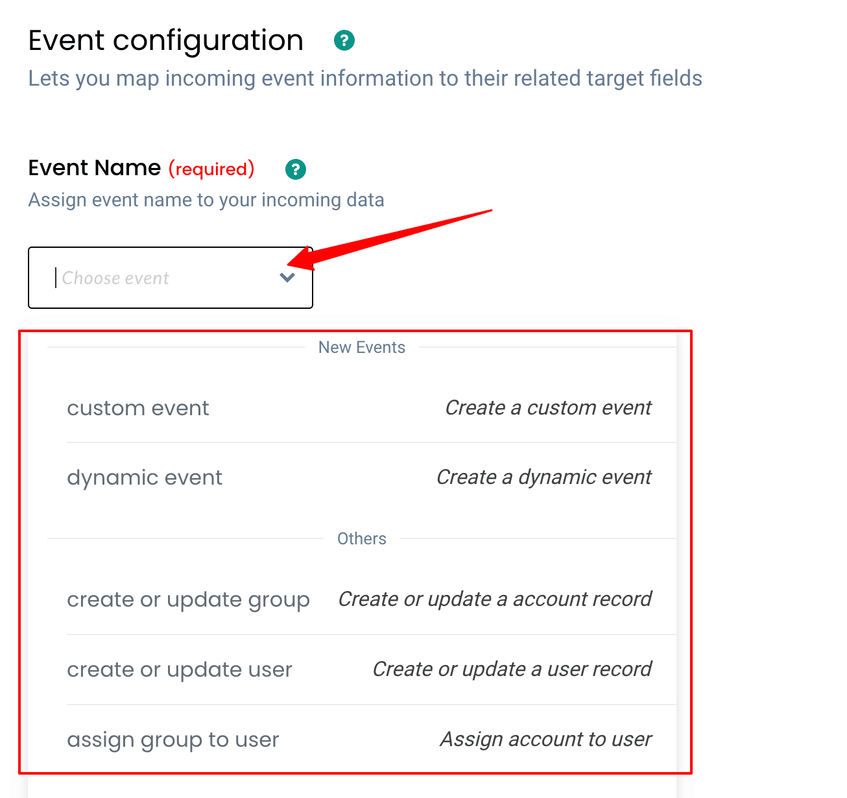
Task: Click the Create or update a account record text
Action: click(494, 599)
